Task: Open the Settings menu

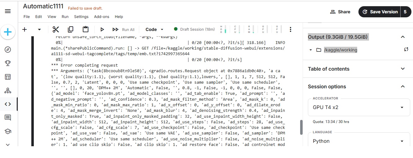Action: [81, 17]
